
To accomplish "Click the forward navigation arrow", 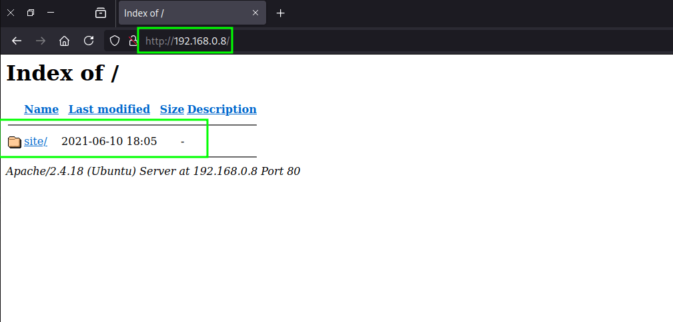I will tap(41, 41).
